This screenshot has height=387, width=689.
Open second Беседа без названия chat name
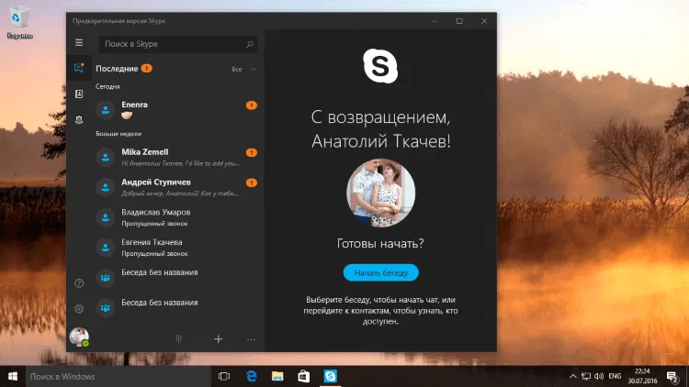tap(160, 303)
